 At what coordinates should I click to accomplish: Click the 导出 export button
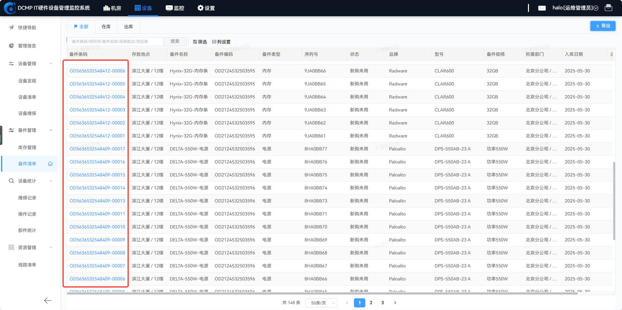pos(603,26)
